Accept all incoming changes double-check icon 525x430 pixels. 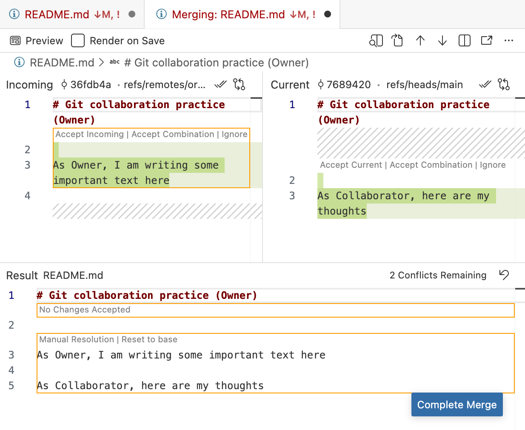[220, 84]
